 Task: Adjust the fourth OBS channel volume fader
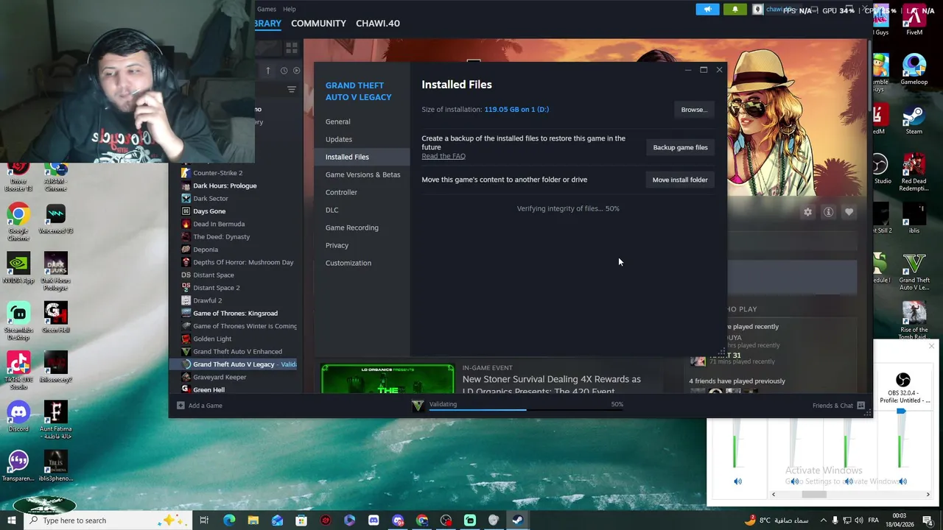901,412
